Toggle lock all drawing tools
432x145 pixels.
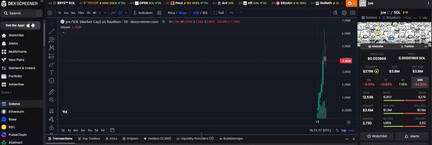click(51, 127)
